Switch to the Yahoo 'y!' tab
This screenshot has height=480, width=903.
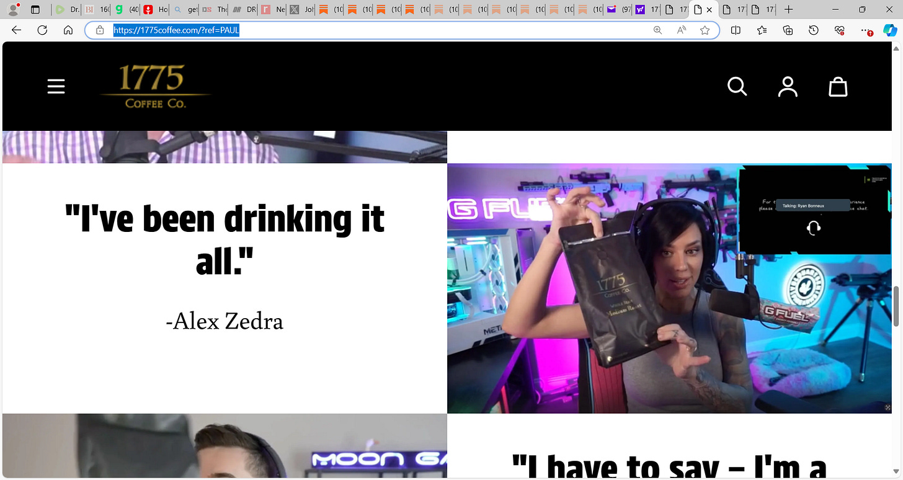[x=646, y=10]
